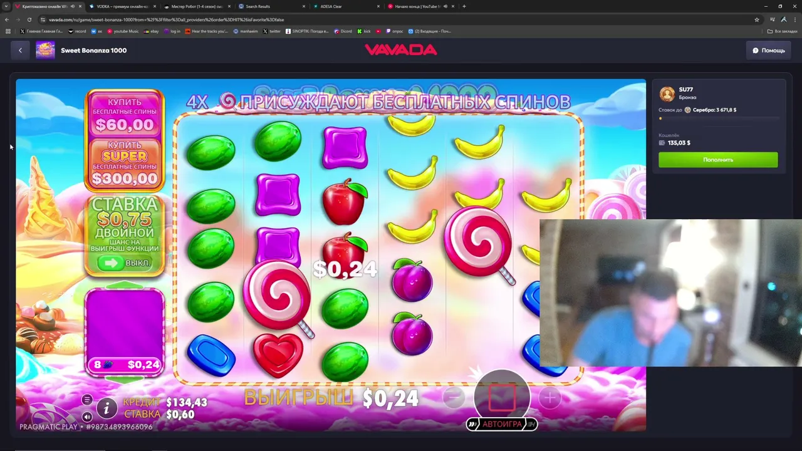Buy SUPER free spins for $300,00

point(125,163)
